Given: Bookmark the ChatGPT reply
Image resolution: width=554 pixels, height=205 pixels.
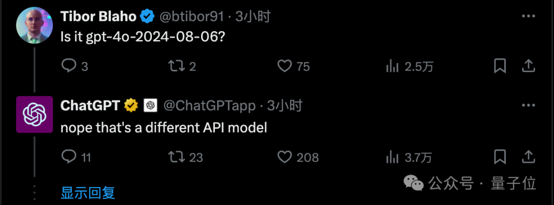Looking at the screenshot, I should (500, 157).
